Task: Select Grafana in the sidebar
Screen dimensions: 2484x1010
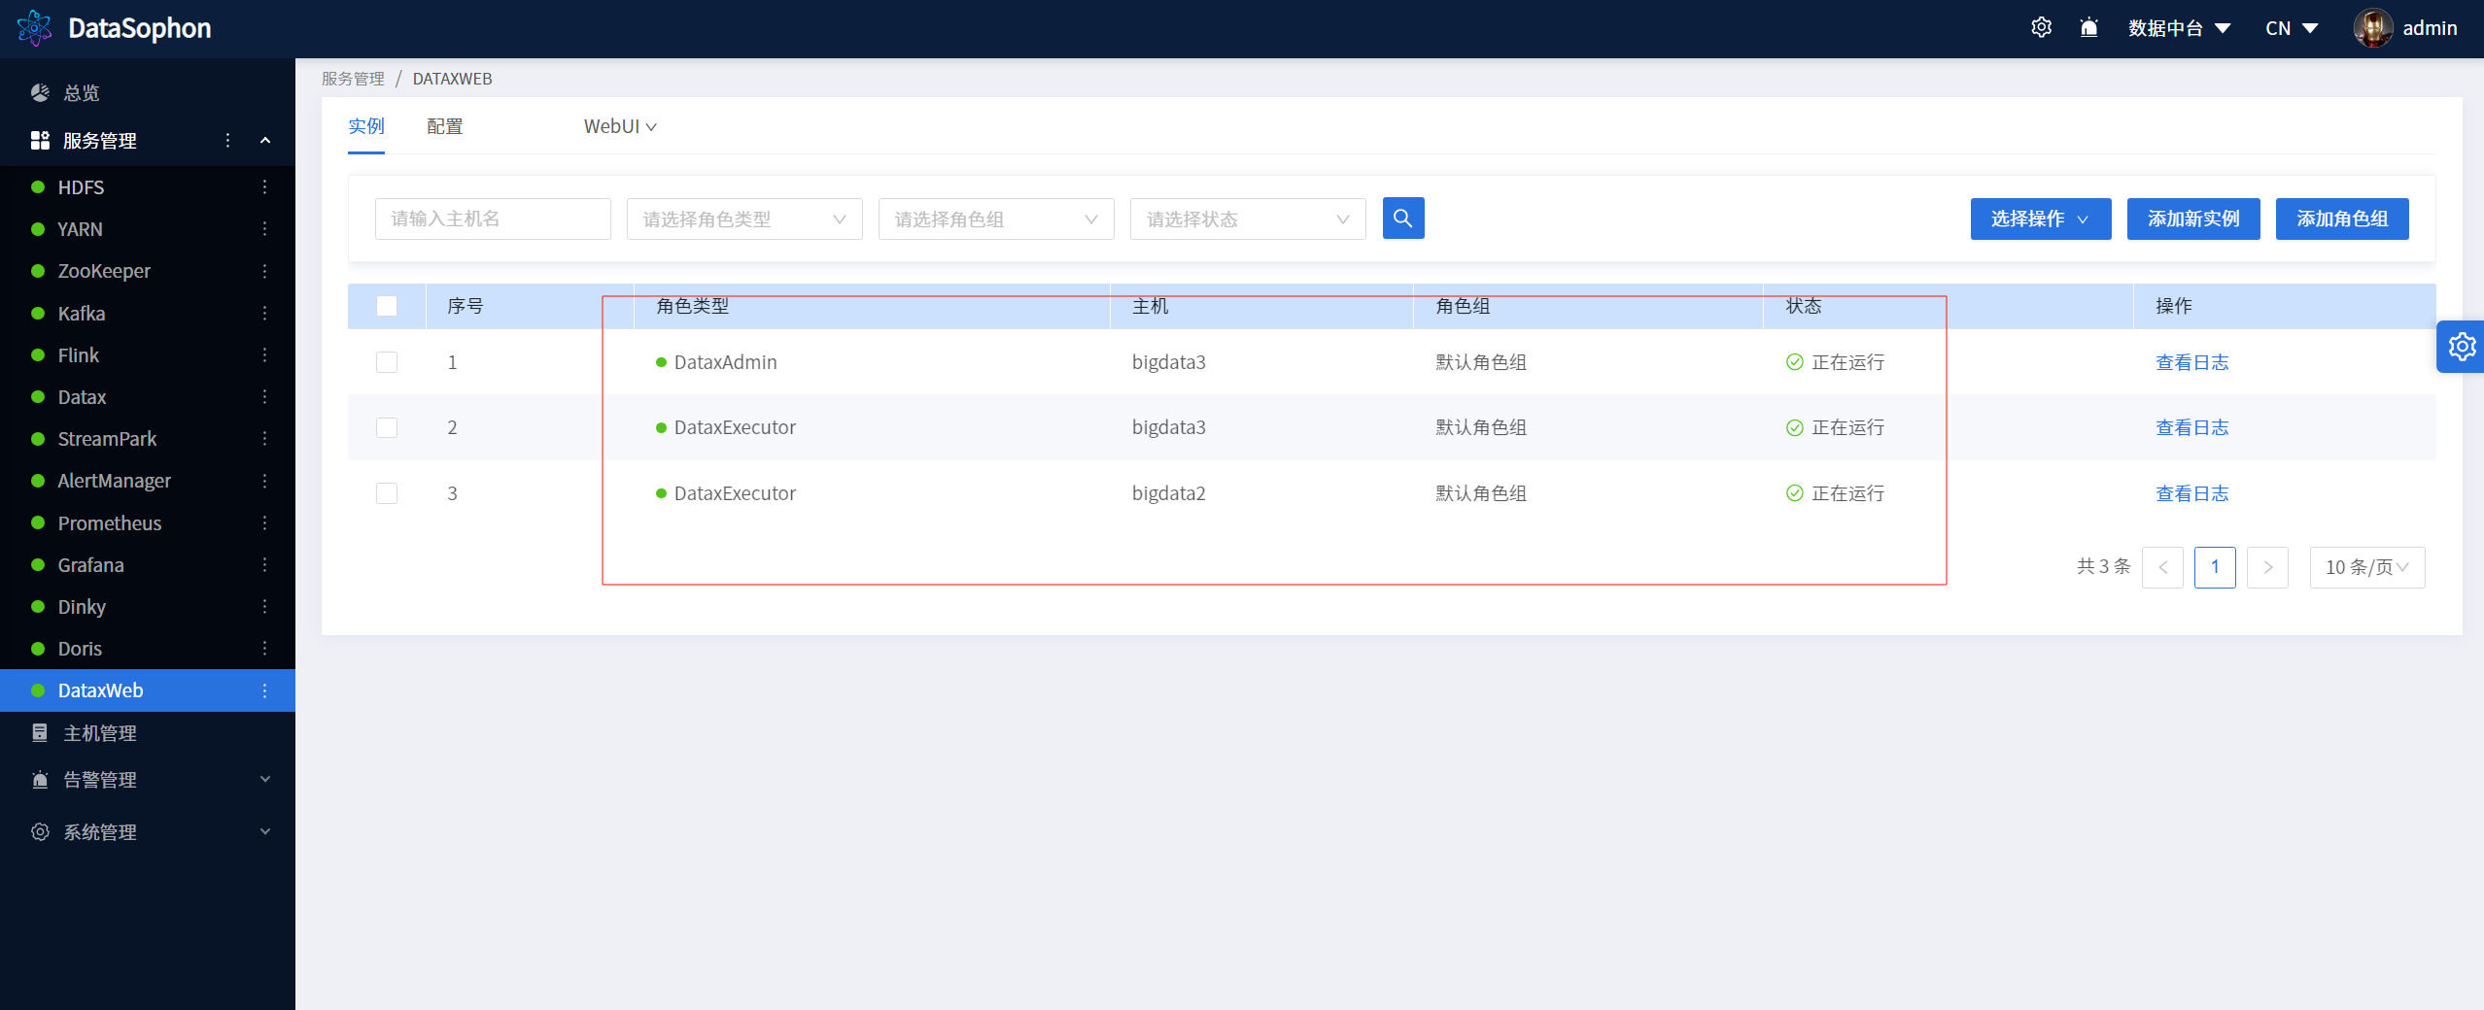Action: [90, 564]
